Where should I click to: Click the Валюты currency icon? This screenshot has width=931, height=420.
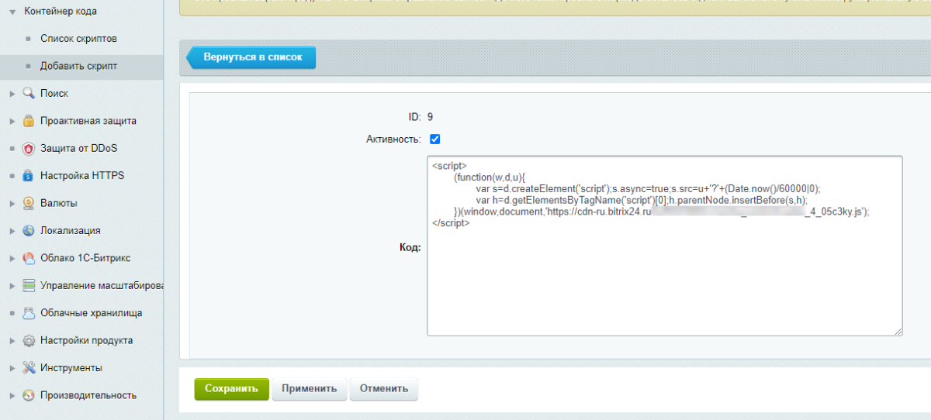pyautogui.click(x=29, y=203)
